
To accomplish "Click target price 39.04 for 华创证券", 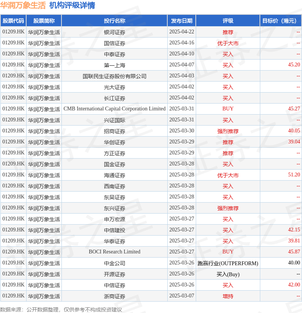I will coord(294,142).
